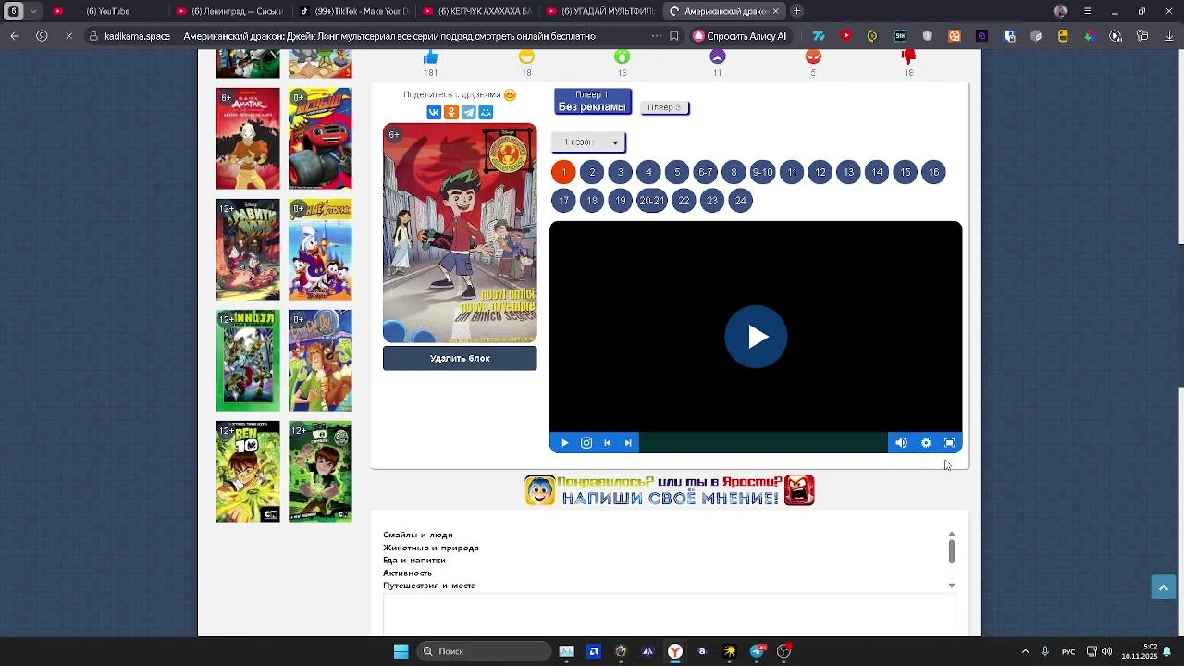Select episode 16
1184x666 pixels.
coord(933,172)
